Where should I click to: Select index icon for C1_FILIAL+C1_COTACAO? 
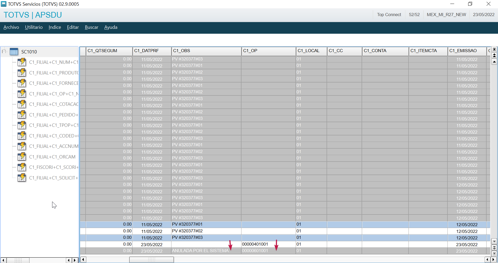point(22,104)
